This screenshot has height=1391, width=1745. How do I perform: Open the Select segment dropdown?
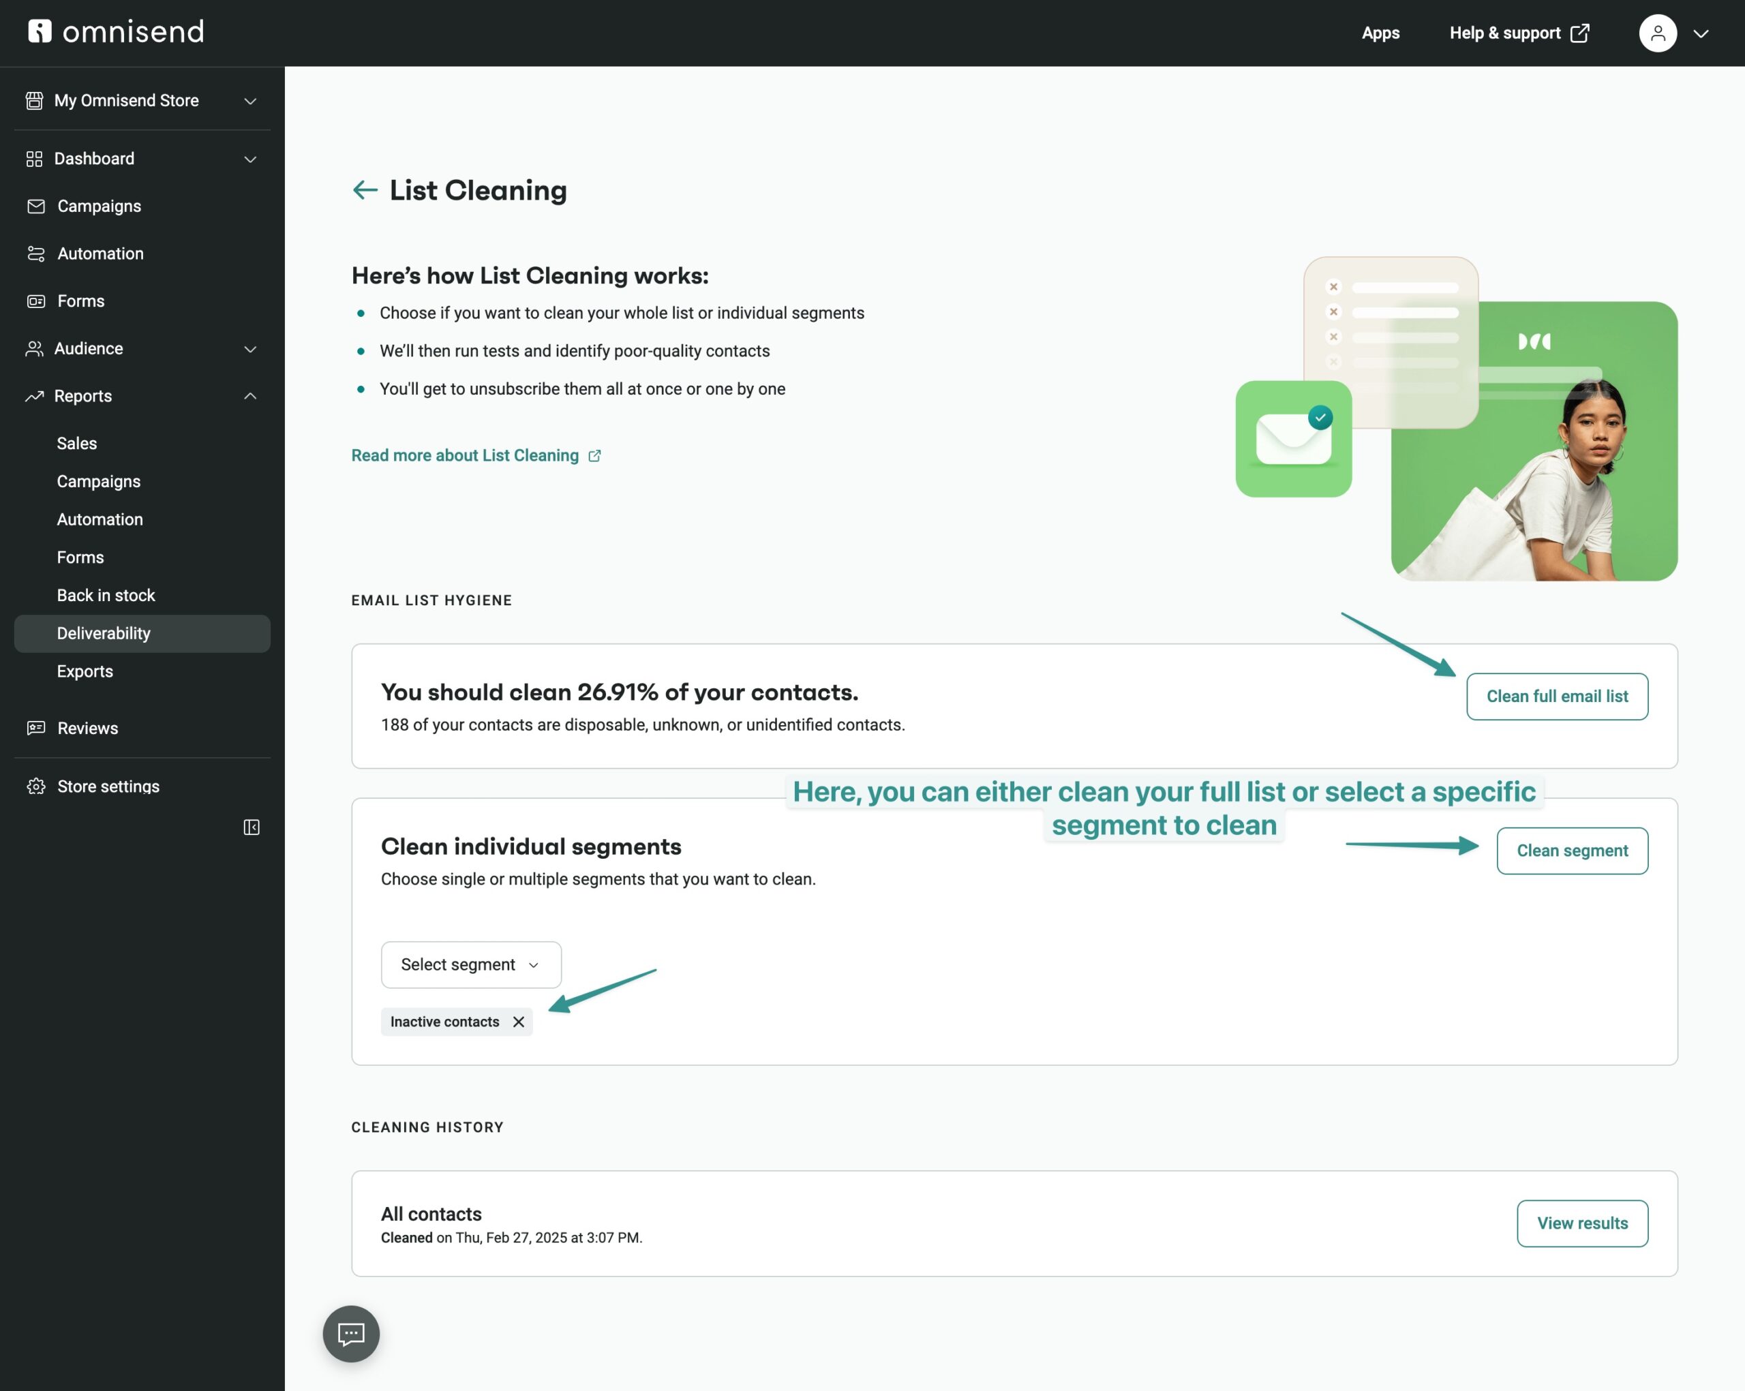tap(470, 964)
